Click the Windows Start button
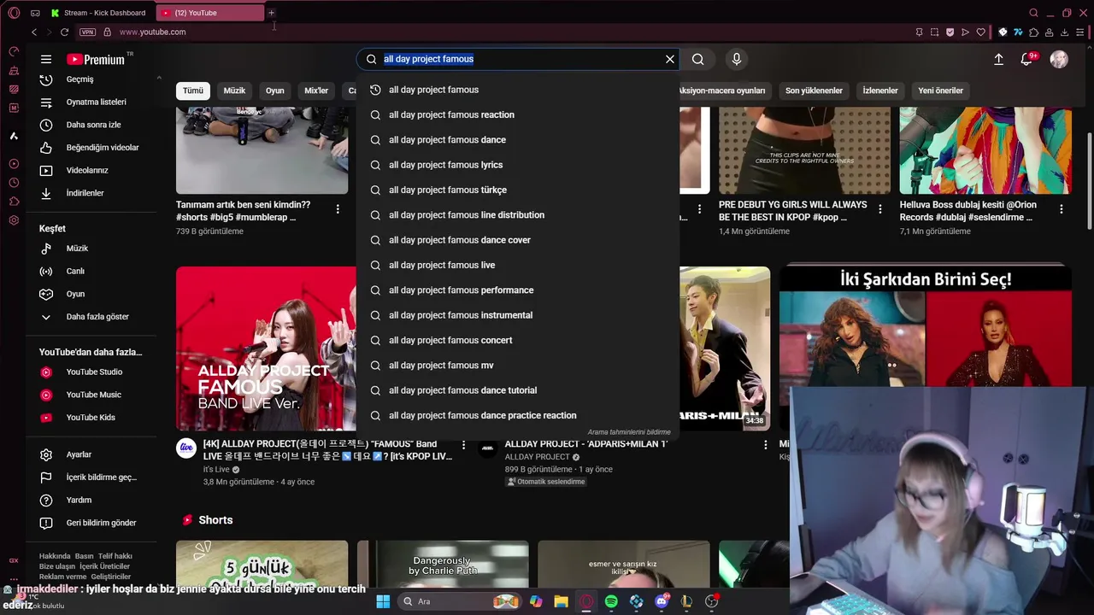The image size is (1094, 615). coord(383,601)
